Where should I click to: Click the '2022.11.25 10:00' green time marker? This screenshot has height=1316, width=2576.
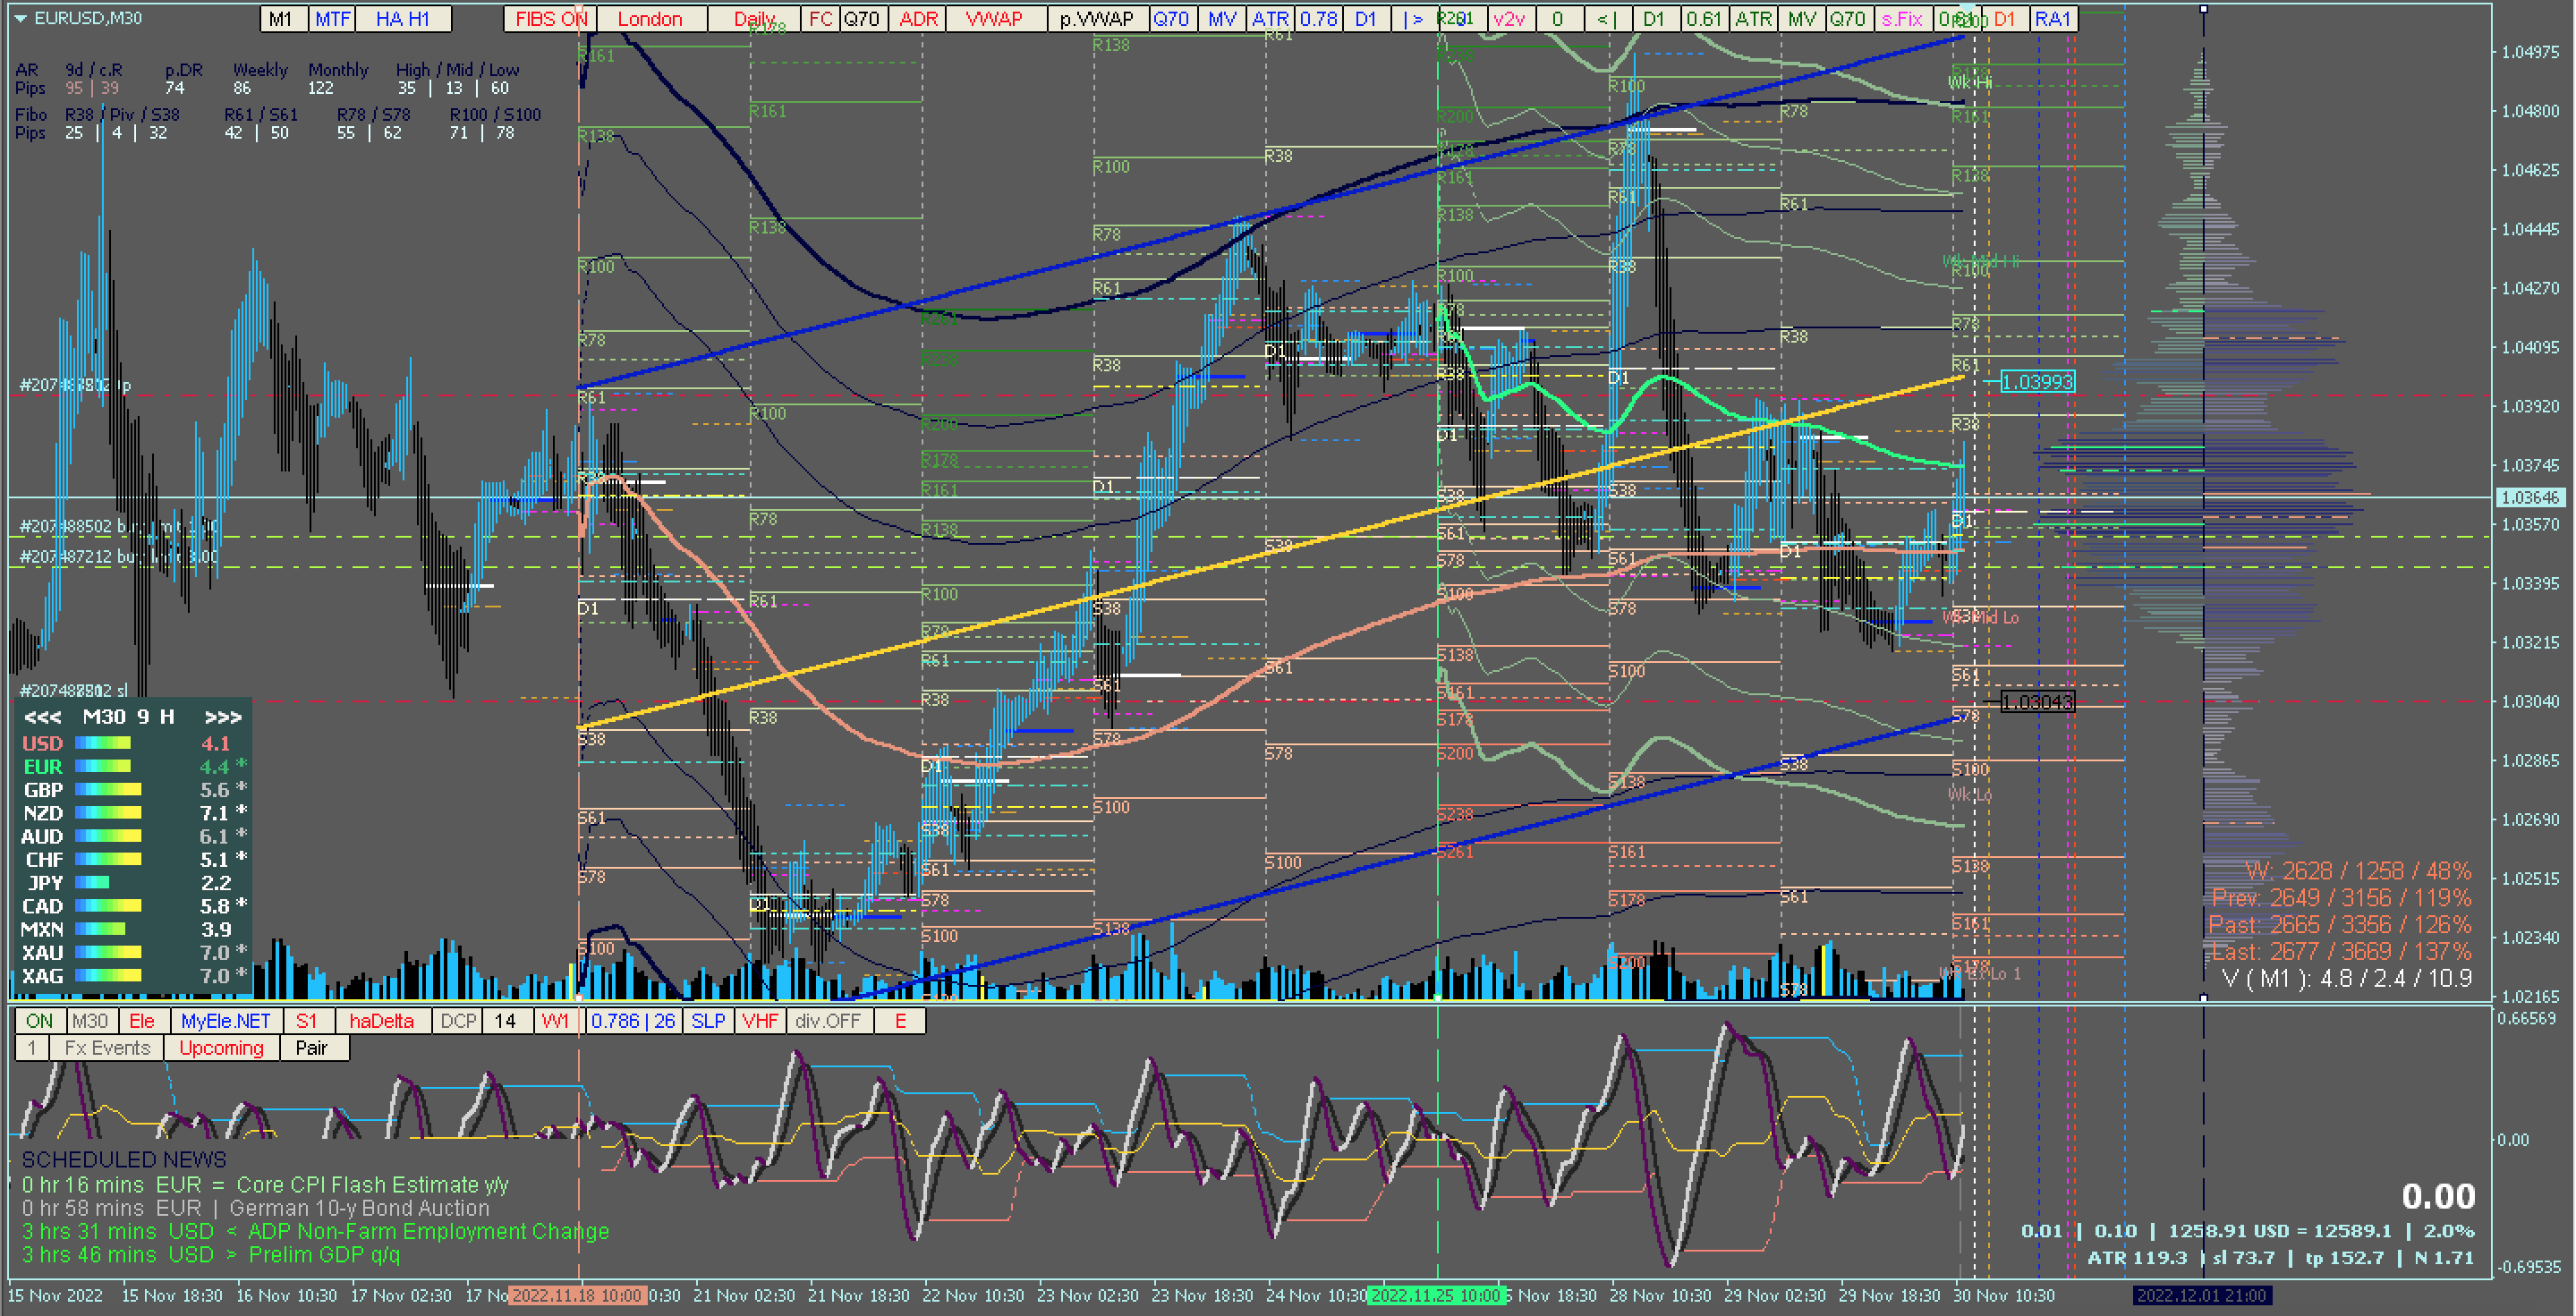pyautogui.click(x=1436, y=1295)
